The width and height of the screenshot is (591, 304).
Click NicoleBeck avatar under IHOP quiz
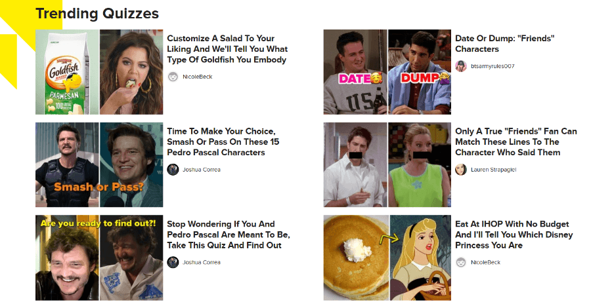coord(461,262)
